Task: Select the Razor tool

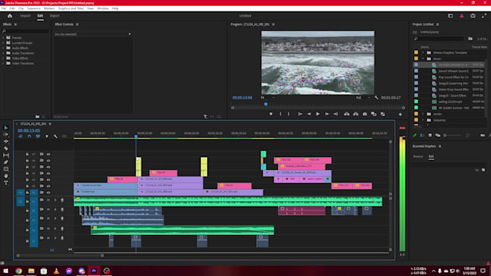Action: tap(6, 148)
